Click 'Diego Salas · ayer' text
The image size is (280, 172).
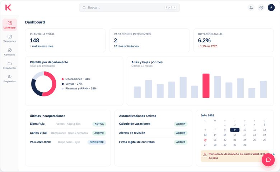click(x=69, y=142)
